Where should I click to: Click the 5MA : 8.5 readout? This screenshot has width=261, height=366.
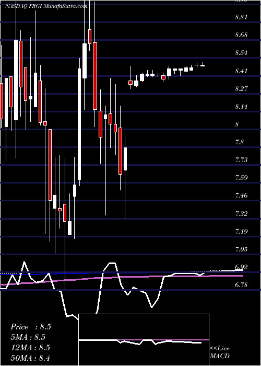28,337
